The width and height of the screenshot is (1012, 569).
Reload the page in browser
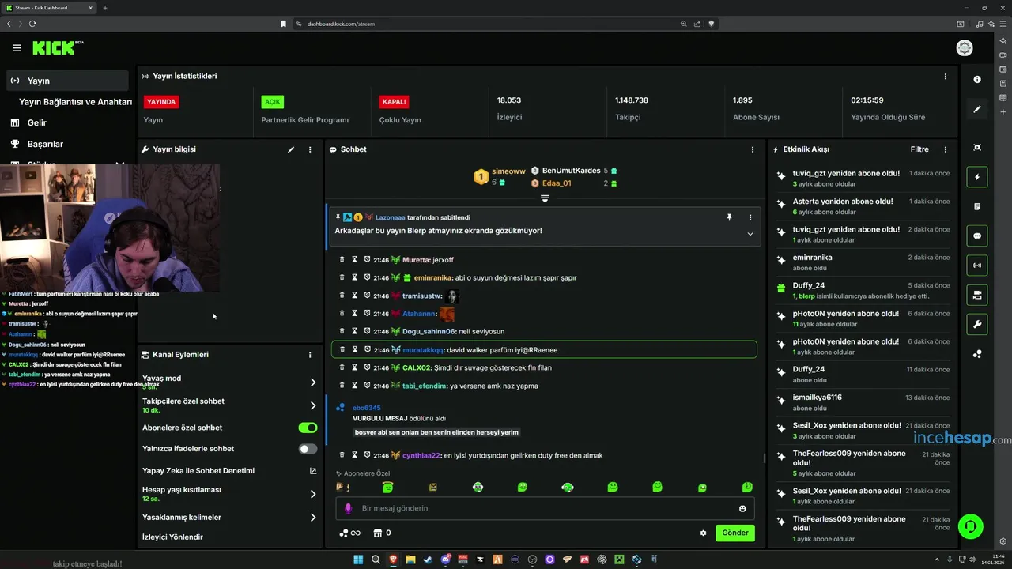(x=32, y=24)
